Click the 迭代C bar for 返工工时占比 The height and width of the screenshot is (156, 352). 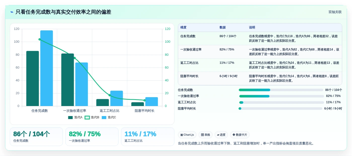click(116, 98)
